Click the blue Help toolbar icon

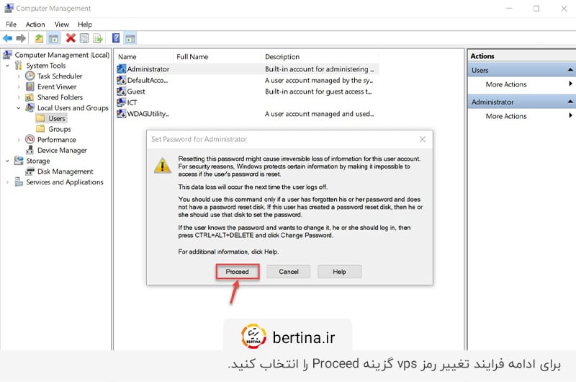(x=116, y=38)
